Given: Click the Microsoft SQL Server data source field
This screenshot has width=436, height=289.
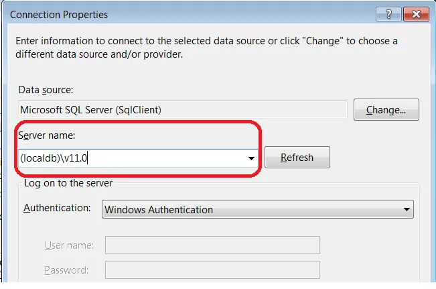Looking at the screenshot, I should click(181, 109).
